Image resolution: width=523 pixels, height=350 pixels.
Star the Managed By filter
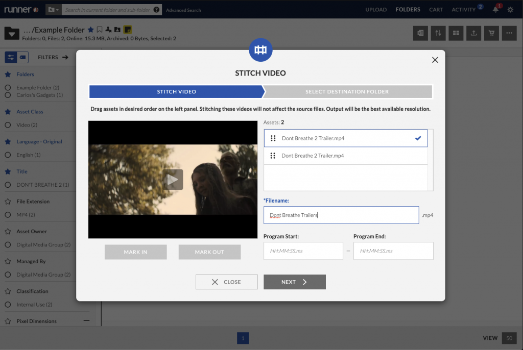tap(8, 262)
